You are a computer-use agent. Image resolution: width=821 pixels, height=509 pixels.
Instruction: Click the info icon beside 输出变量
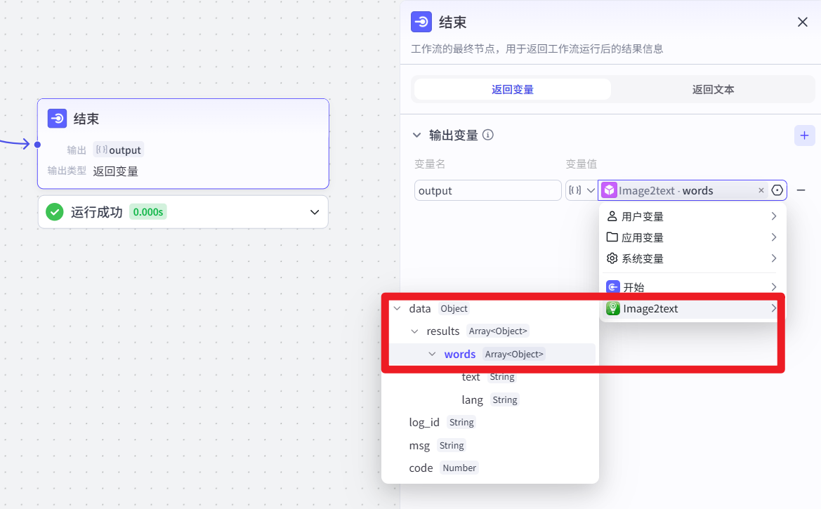[x=487, y=135]
